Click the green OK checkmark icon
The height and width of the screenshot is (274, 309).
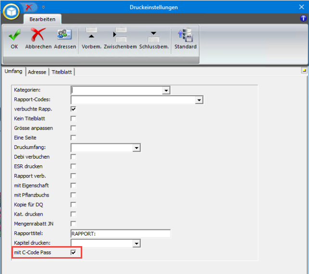(14, 35)
